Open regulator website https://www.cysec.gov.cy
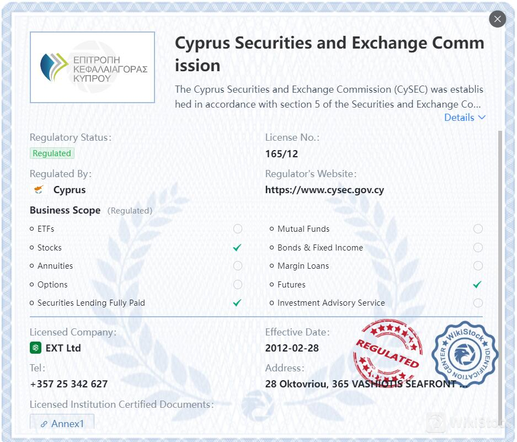Image resolution: width=517 pixels, height=442 pixels. (324, 190)
